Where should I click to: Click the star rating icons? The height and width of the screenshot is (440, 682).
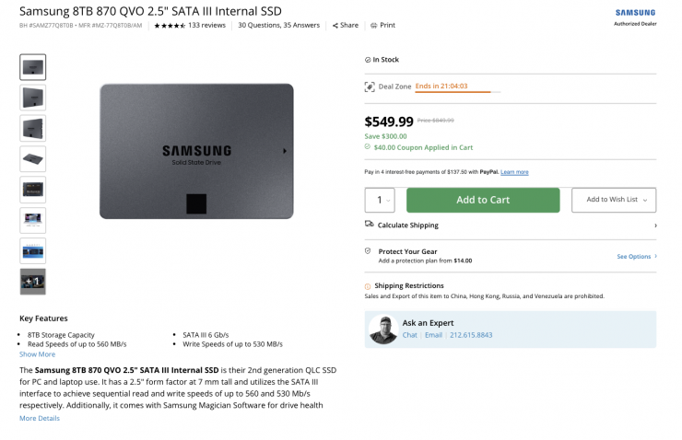click(169, 26)
